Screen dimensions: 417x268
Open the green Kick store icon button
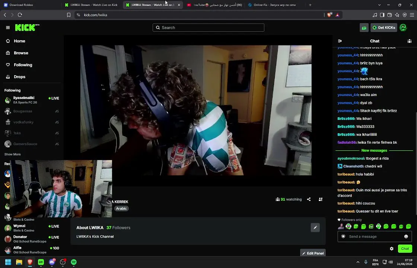(364, 28)
